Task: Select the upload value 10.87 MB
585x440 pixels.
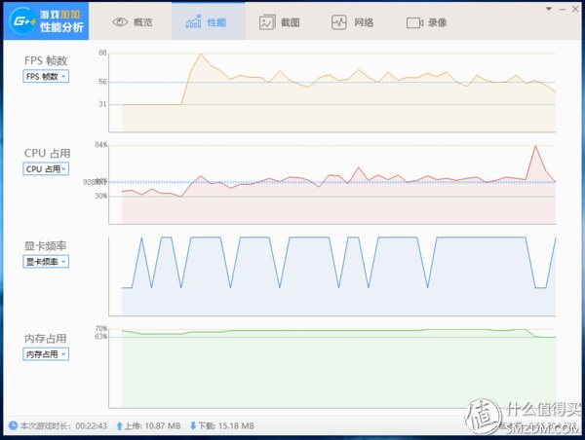Action: (x=162, y=425)
